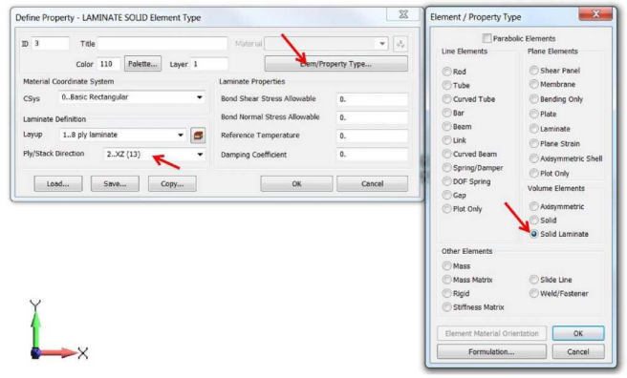627x378 pixels.
Task: Open the Material dropdown
Action: [x=326, y=44]
